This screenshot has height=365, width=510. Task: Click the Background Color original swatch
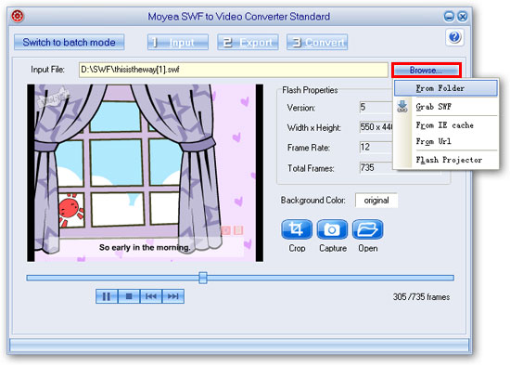coord(376,200)
